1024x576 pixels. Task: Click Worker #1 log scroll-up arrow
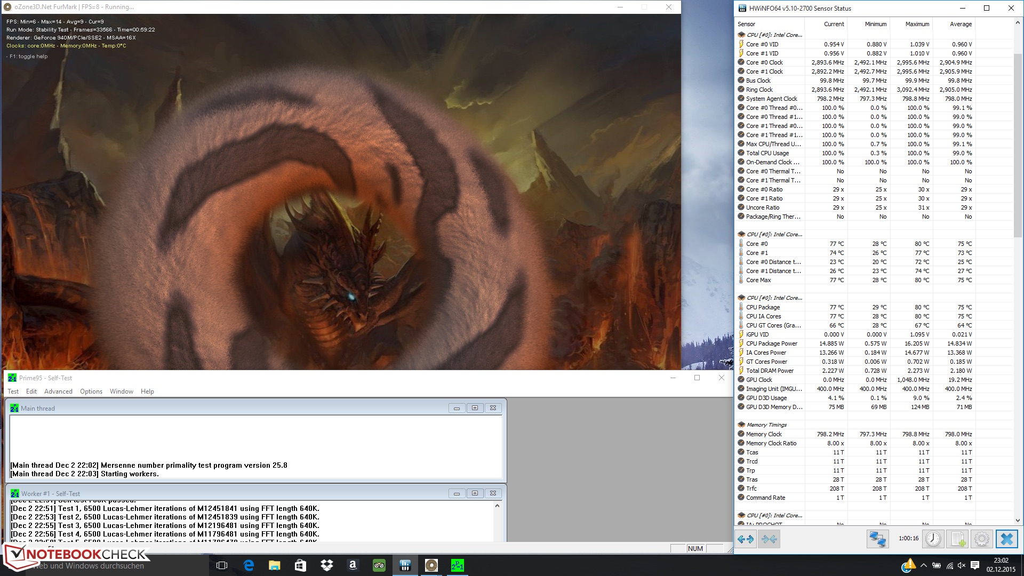coord(497,506)
